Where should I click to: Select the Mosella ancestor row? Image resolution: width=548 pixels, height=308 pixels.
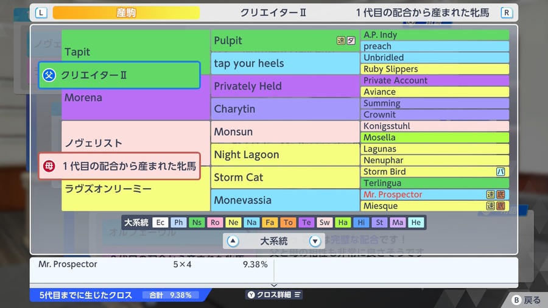435,138
